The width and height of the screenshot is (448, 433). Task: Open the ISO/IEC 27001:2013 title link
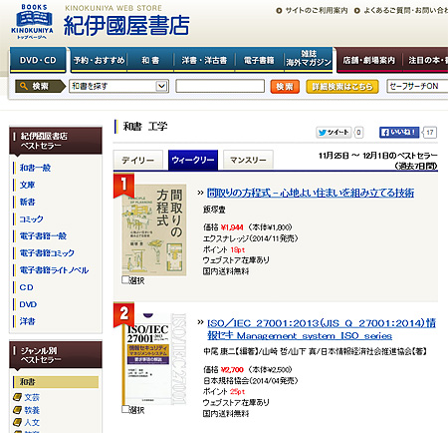click(x=322, y=329)
